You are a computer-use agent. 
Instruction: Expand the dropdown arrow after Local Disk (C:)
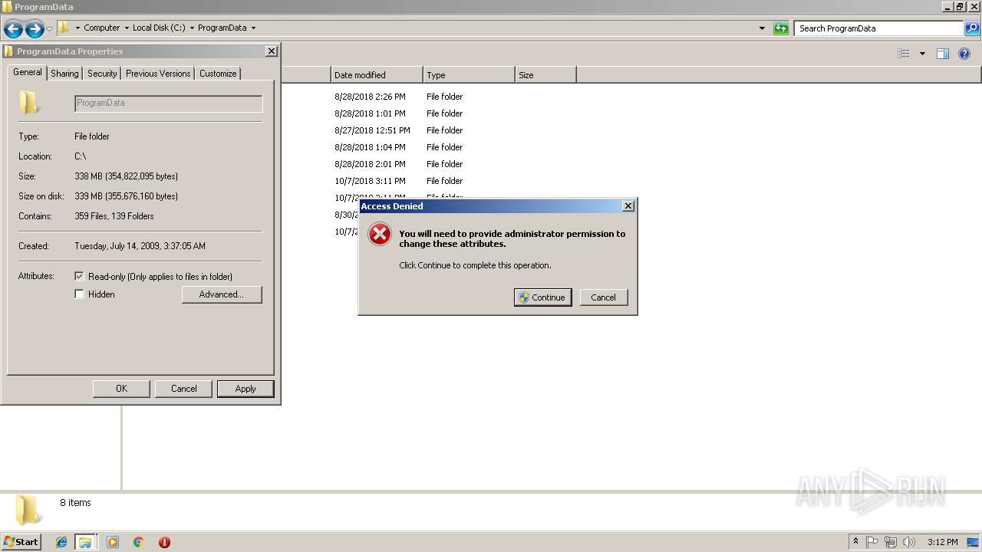[191, 28]
